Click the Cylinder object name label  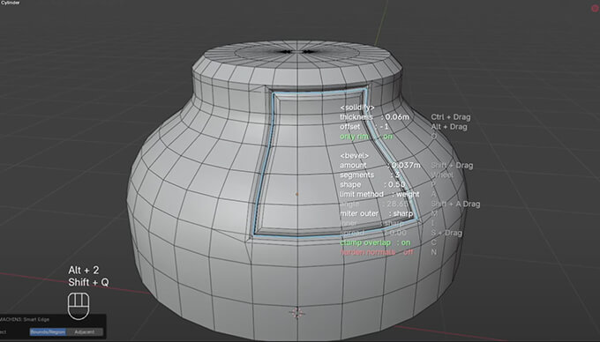[10, 3]
